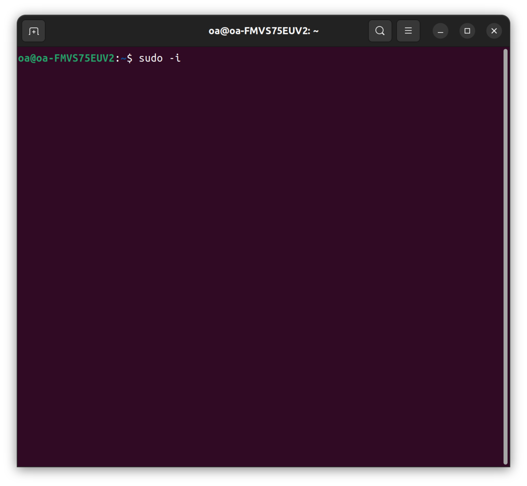This screenshot has width=527, height=486.
Task: Minimize the terminal window
Action: (x=440, y=31)
